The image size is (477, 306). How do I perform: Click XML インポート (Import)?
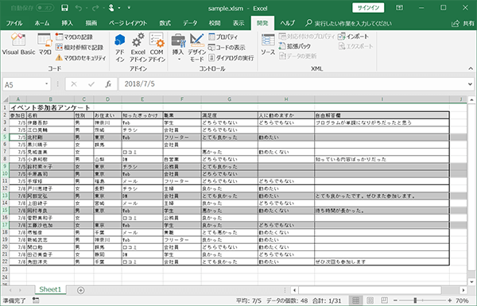tap(354, 37)
